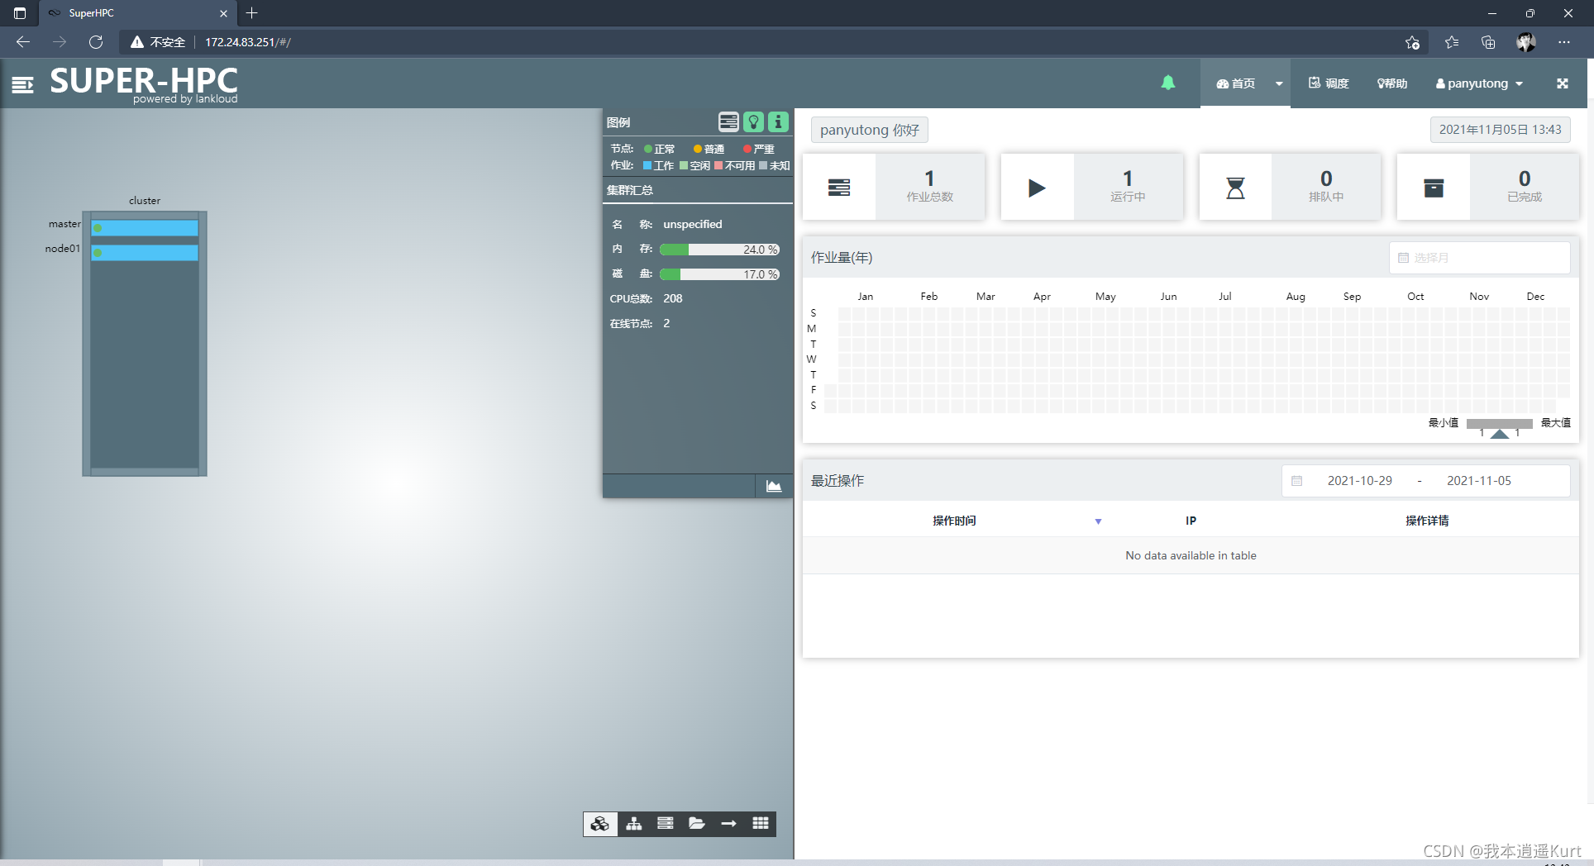Viewport: 1594px width, 866px height.
Task: Click the SUPER-HPC logo
Action: 144,83
